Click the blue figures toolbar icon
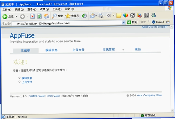This screenshot has width=175, height=119. 154,15
